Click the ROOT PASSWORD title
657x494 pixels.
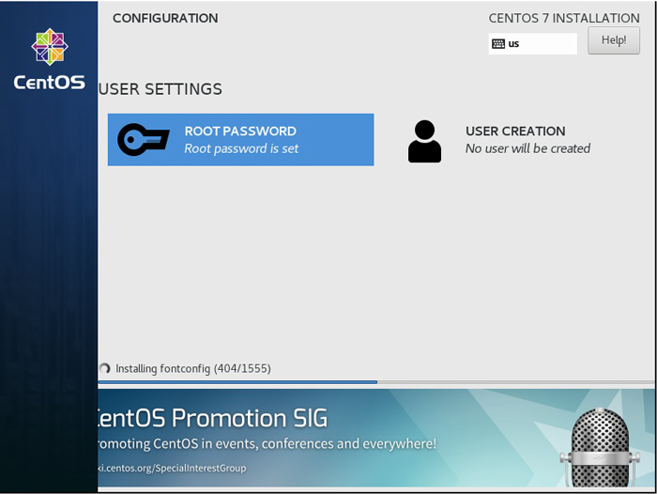pyautogui.click(x=240, y=131)
